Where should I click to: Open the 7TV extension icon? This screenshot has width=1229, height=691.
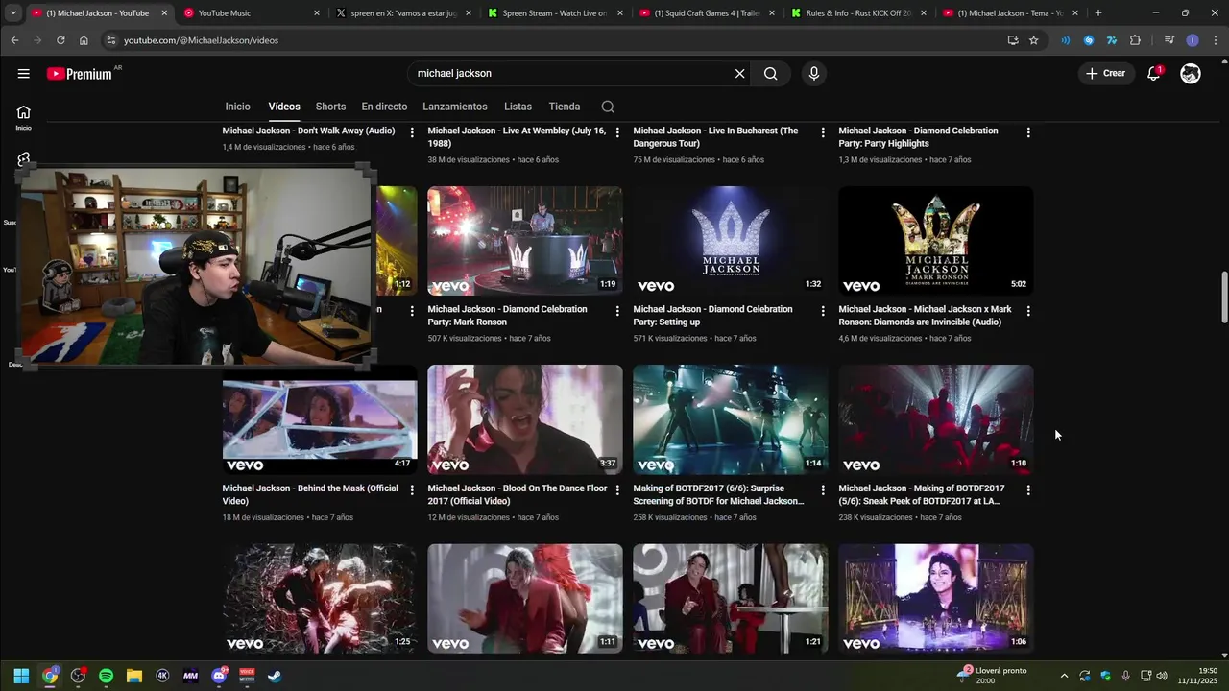(x=1112, y=40)
